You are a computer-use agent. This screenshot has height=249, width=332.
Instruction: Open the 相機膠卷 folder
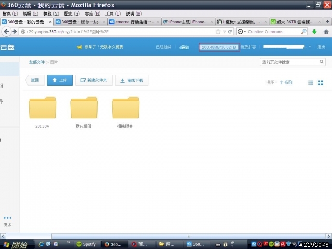126,113
